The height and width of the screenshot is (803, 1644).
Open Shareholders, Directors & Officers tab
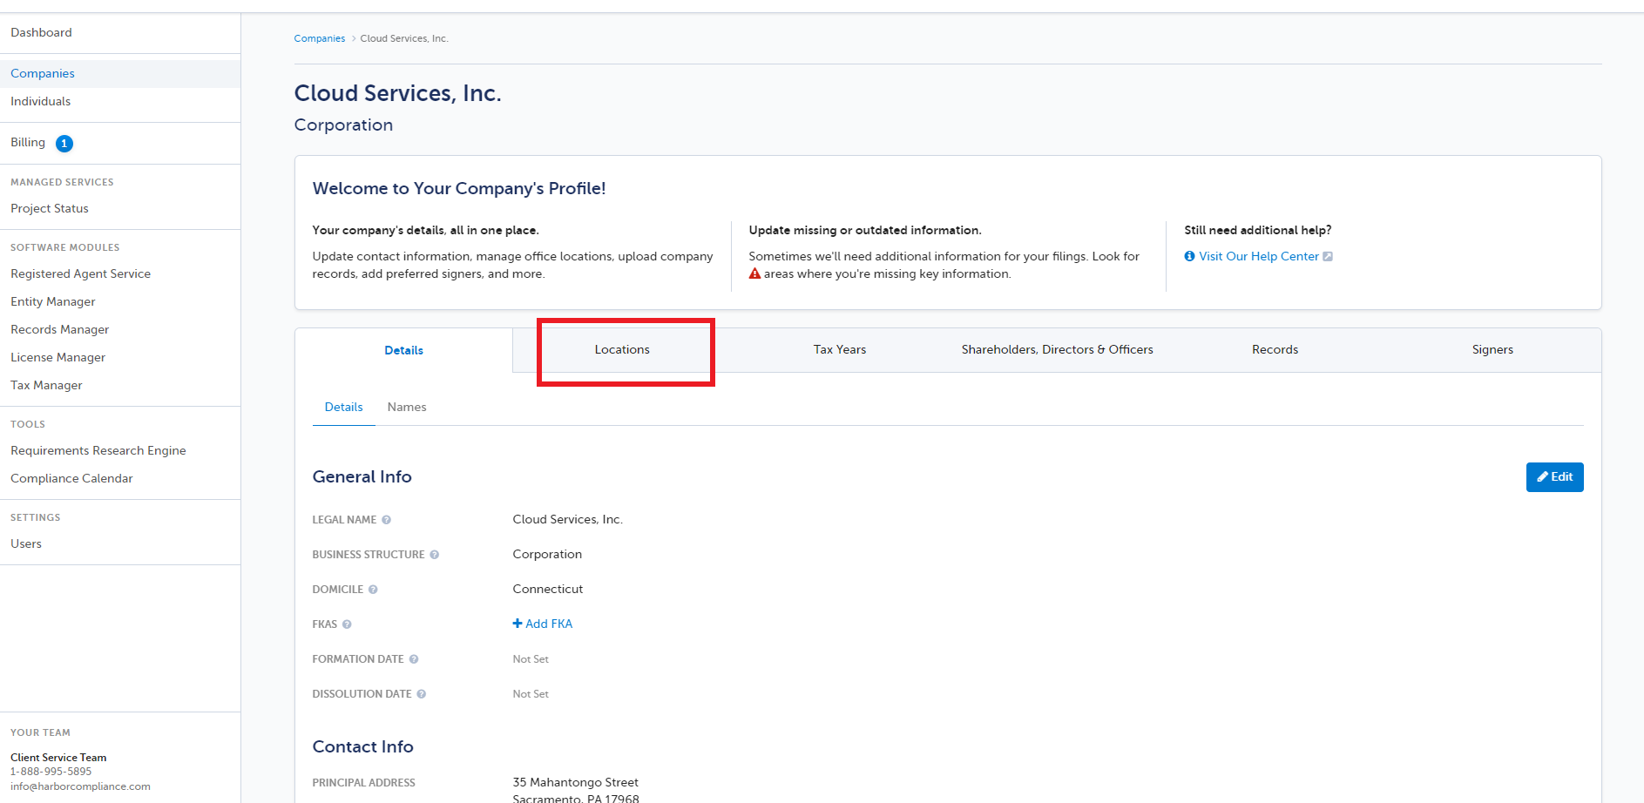[1057, 349]
